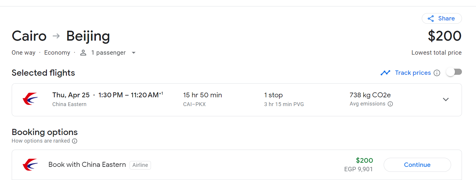Click the 'Track prices' link text
Screen dimensions: 476x180
pos(413,73)
